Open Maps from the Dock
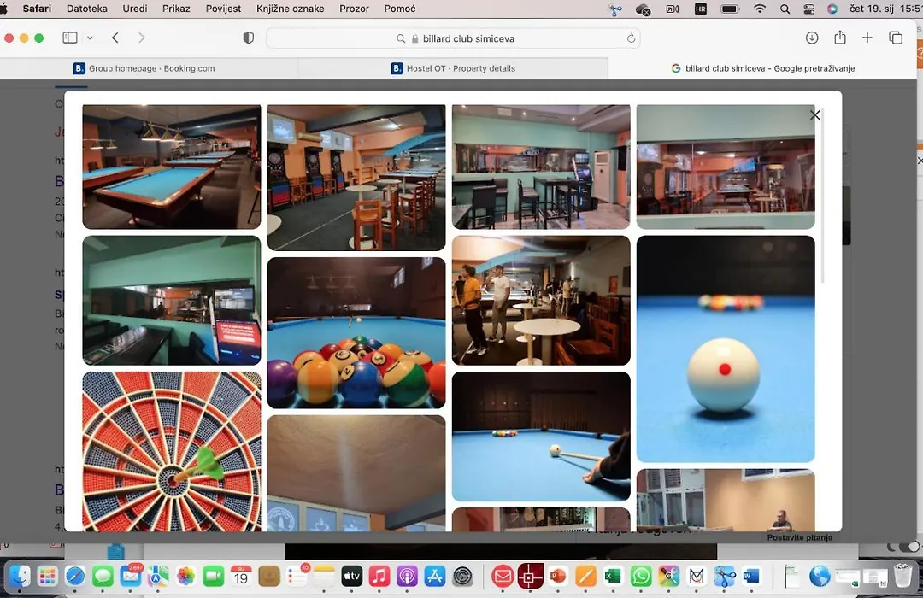The height and width of the screenshot is (598, 923). point(158,576)
